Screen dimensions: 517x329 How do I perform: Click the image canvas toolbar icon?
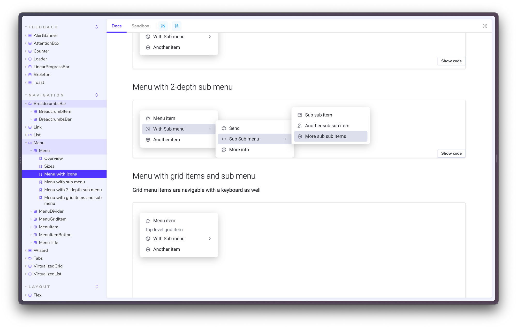(163, 26)
